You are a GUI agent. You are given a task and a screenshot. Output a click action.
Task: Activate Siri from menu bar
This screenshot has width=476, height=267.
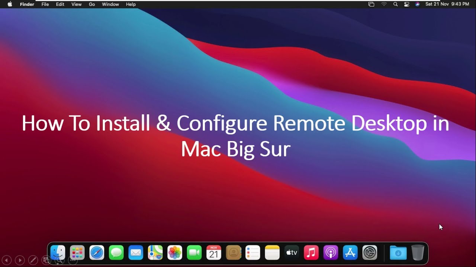point(418,4)
